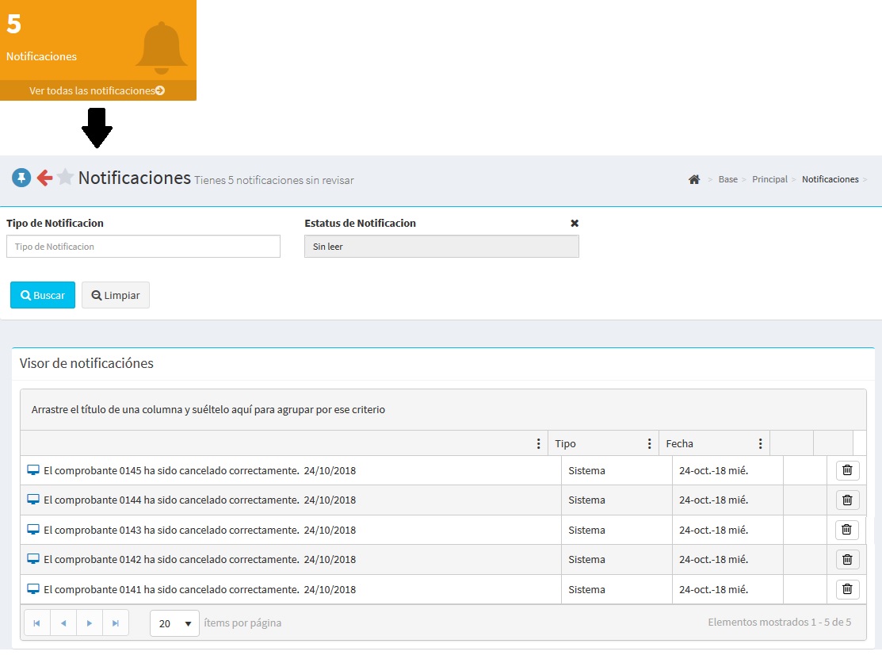Open the items per page dropdown

point(174,623)
